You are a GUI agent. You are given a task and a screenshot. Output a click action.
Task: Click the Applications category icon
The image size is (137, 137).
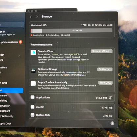33,97
